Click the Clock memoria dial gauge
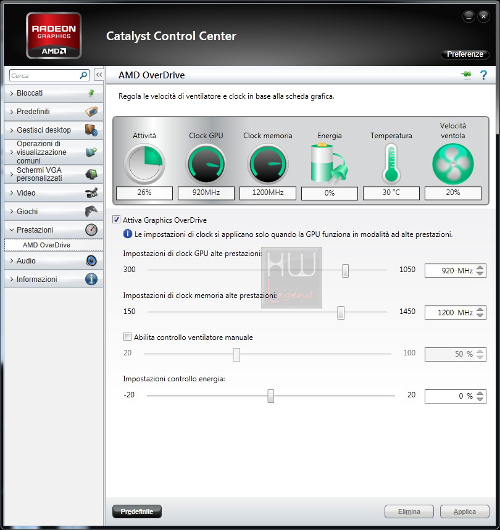500x530 pixels. point(268,164)
